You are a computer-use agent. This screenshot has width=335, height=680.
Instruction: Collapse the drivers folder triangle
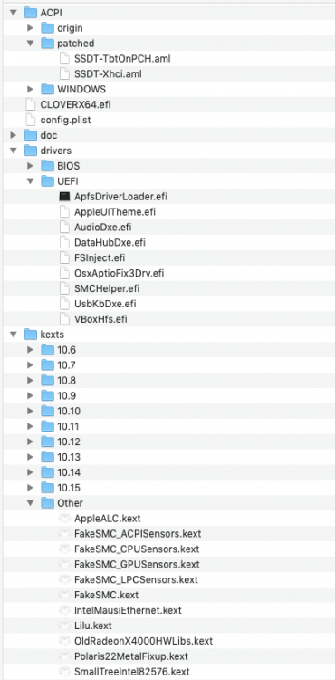coord(14,151)
